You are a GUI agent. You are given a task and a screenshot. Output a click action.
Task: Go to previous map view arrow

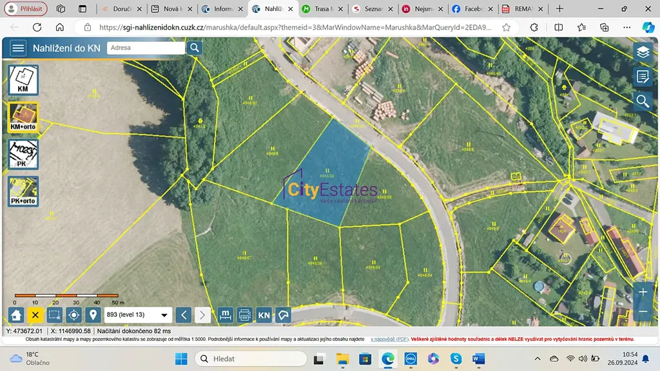point(184,315)
